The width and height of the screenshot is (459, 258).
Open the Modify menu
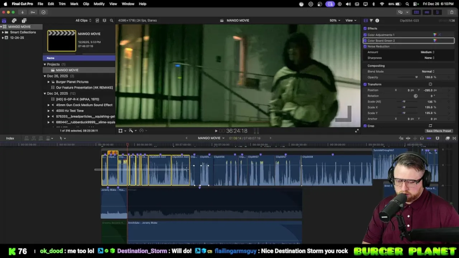point(99,4)
